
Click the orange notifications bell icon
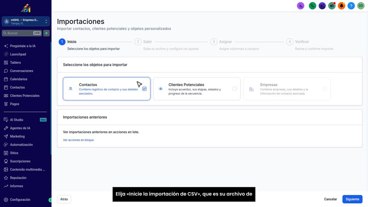(342, 6)
